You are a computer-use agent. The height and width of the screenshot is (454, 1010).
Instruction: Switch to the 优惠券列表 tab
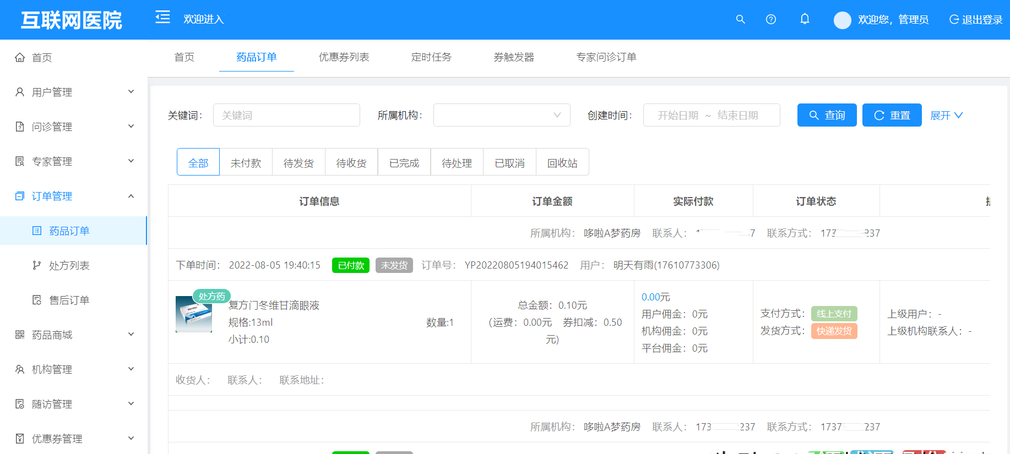tap(344, 57)
